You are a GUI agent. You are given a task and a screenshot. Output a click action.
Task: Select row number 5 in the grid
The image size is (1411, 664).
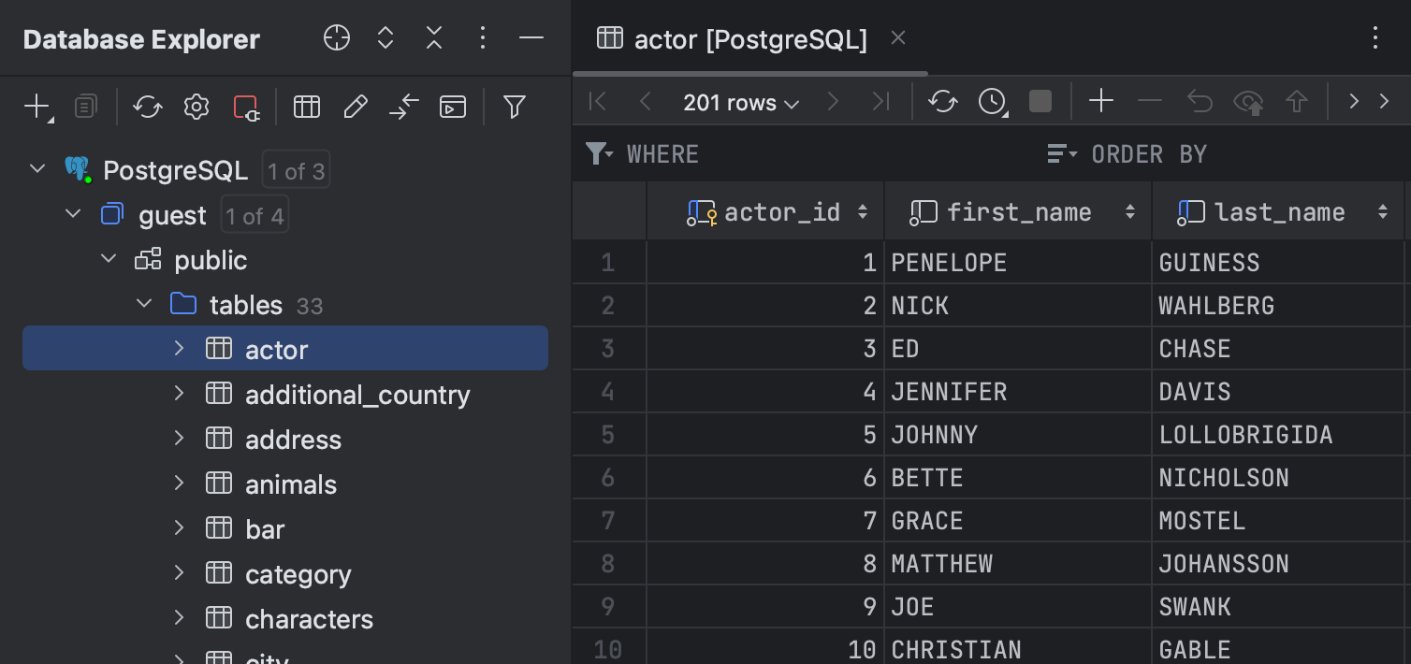coord(609,434)
